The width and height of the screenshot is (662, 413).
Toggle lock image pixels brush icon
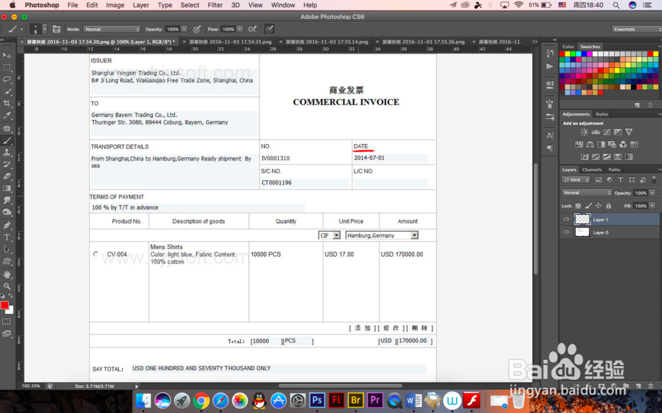pos(588,206)
